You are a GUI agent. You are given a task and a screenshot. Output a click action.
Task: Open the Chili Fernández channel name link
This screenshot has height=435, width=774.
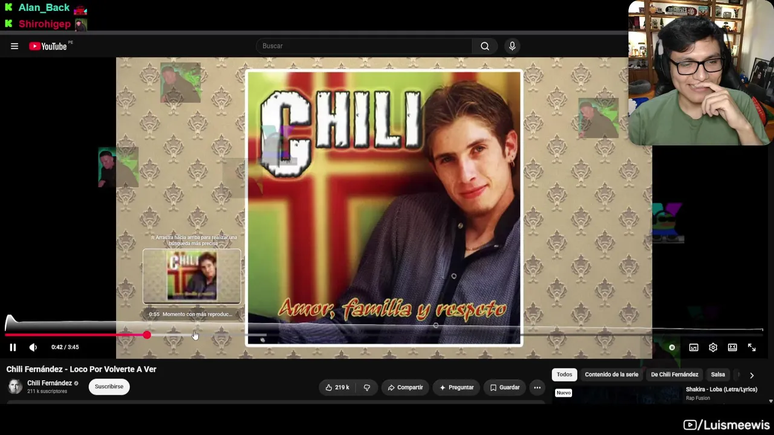coord(50,383)
